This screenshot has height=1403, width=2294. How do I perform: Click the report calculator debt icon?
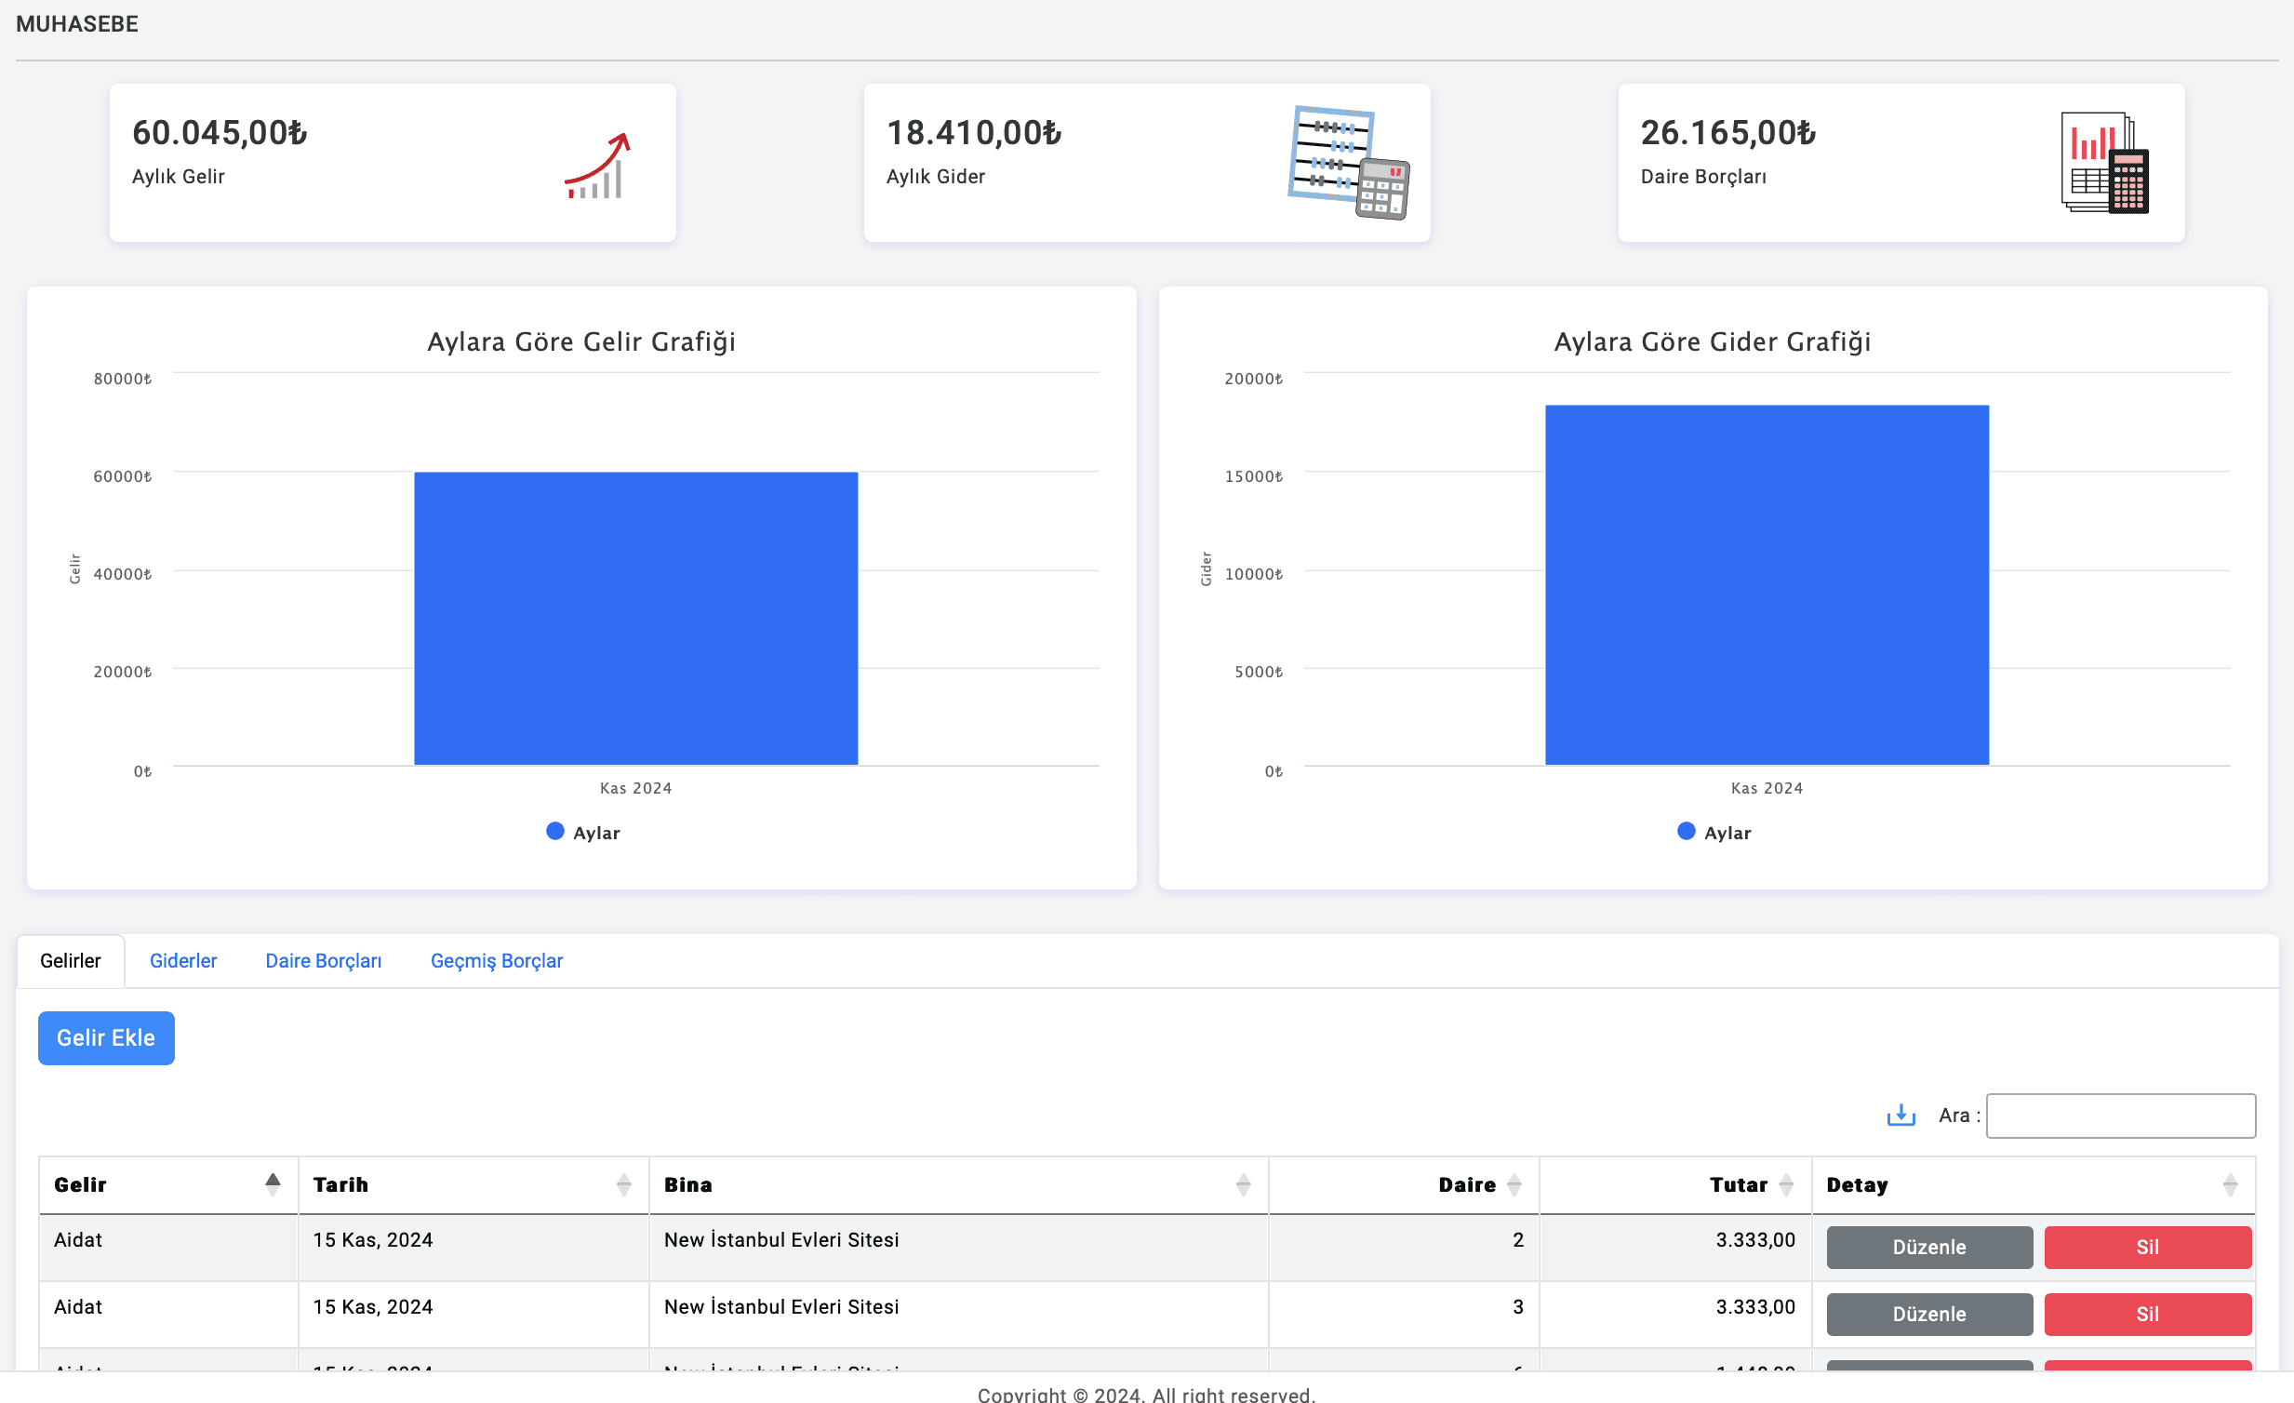click(2105, 163)
